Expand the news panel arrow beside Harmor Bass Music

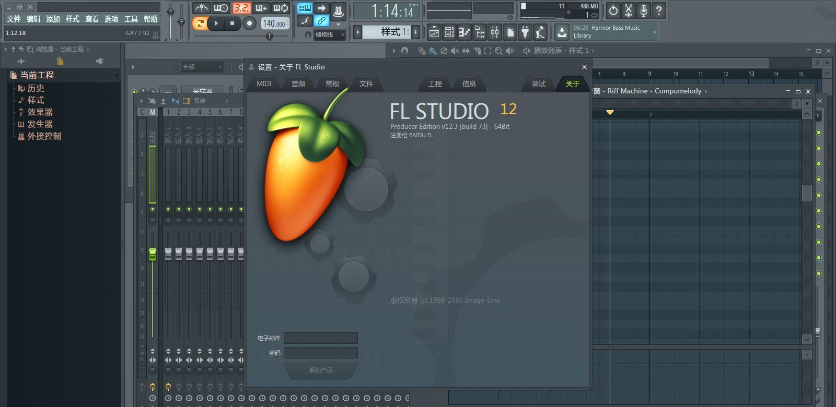coord(654,32)
